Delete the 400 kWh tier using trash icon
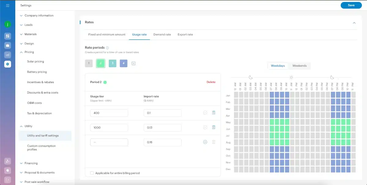367x185 pixels. point(213,113)
